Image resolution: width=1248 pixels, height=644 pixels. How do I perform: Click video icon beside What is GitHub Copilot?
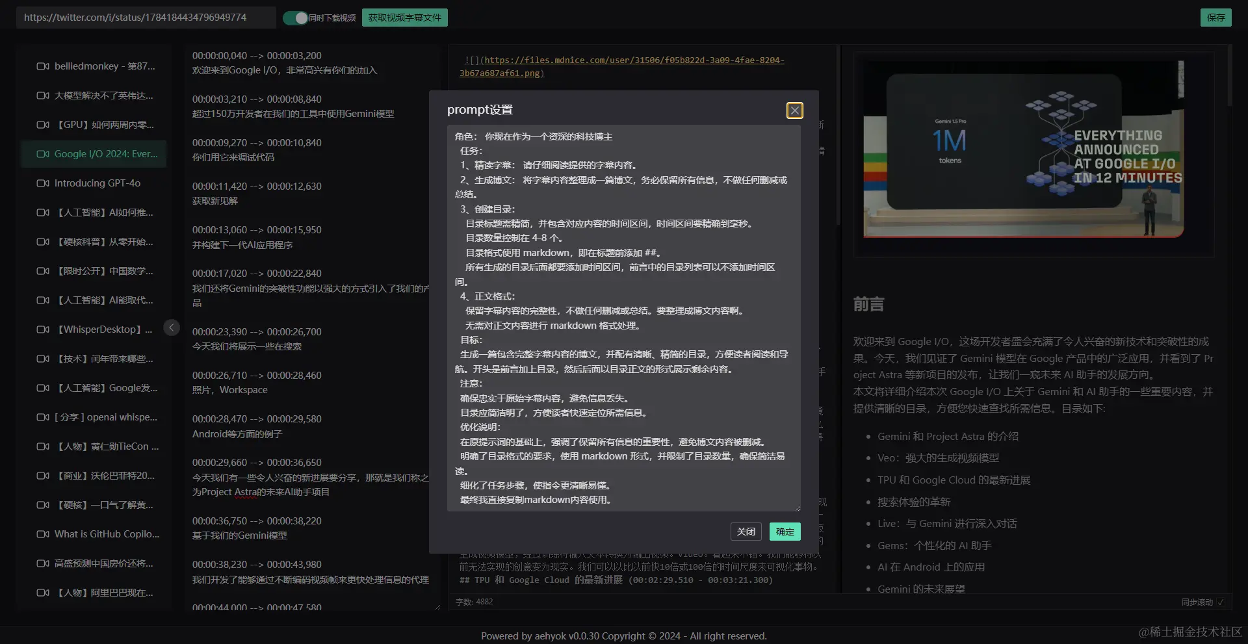[x=43, y=534]
